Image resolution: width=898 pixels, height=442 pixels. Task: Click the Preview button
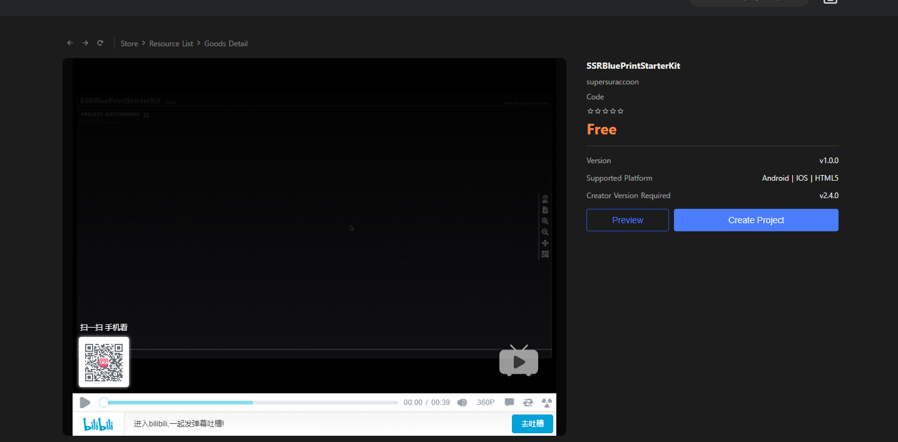(628, 220)
